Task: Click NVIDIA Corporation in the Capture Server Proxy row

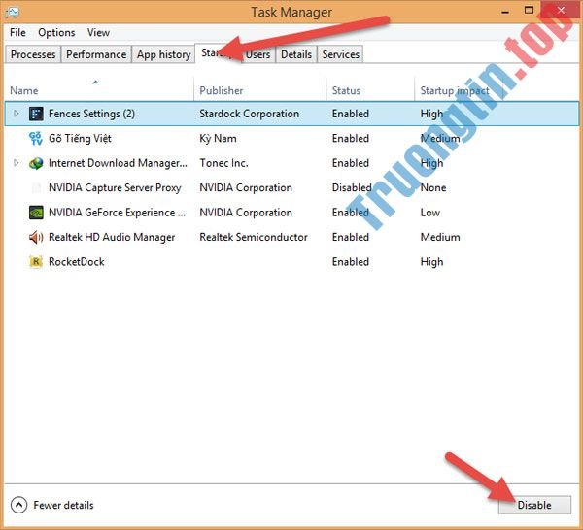Action: [246, 188]
